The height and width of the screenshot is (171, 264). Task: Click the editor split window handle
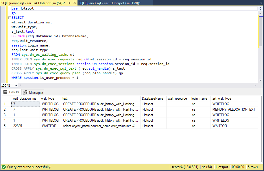tap(260, 8)
